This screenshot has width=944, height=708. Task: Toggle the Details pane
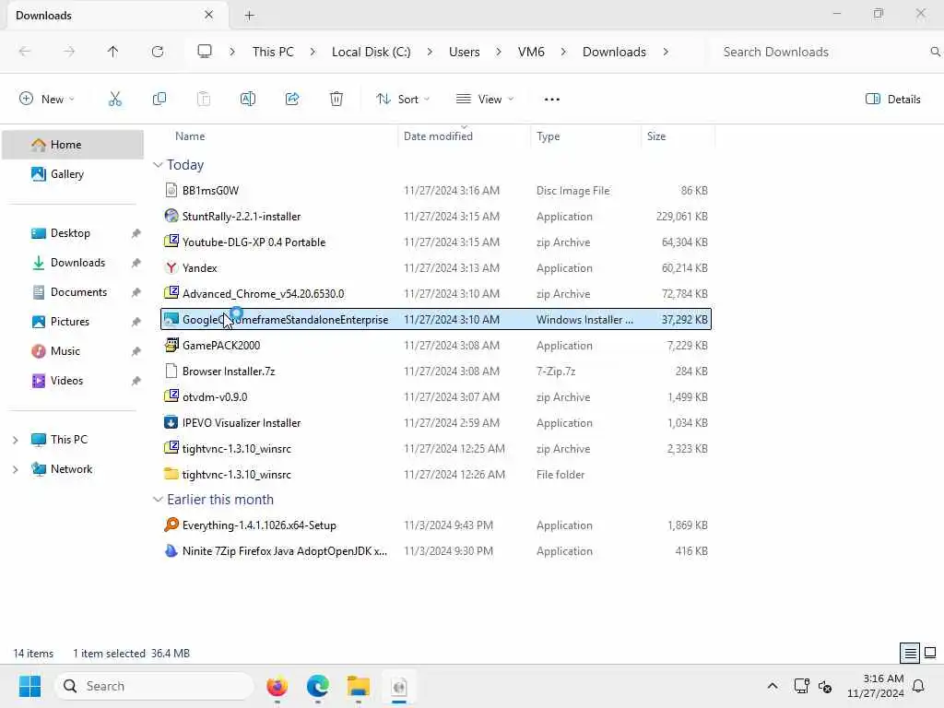tap(892, 100)
